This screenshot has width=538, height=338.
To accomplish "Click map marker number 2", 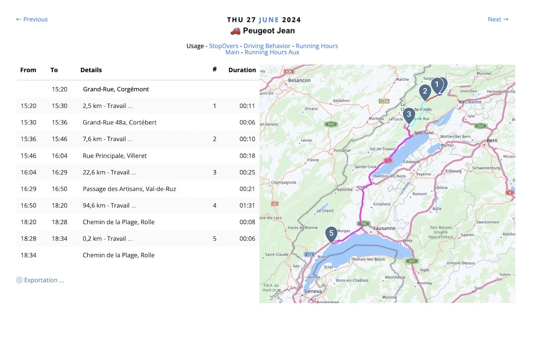I will point(425,92).
